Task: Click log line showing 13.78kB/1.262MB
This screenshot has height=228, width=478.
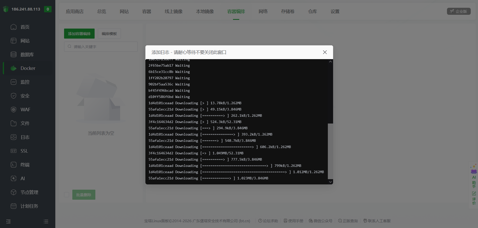Action: [195, 103]
